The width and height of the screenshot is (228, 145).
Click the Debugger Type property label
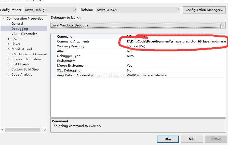pyautogui.click(x=69, y=56)
